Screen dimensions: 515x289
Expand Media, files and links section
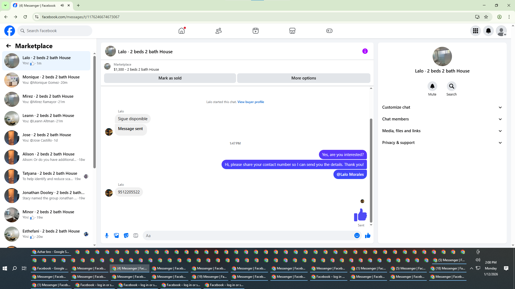[442, 131]
